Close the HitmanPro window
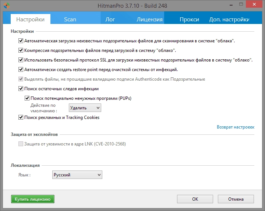This screenshot has height=211, width=265. (254, 4)
